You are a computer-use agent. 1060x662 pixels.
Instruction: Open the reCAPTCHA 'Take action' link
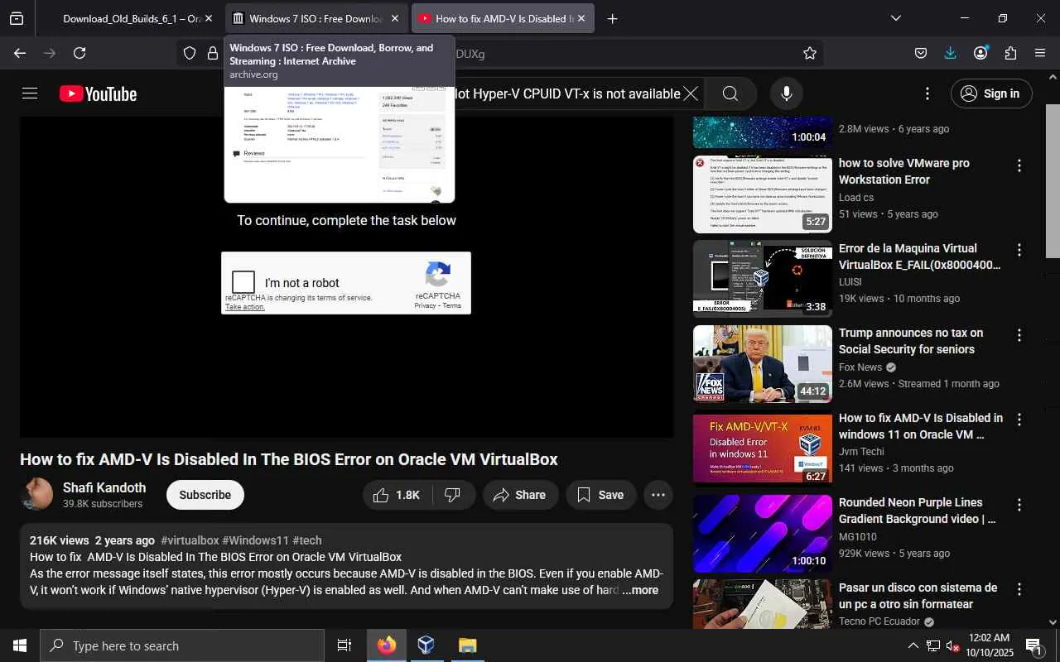(x=245, y=307)
